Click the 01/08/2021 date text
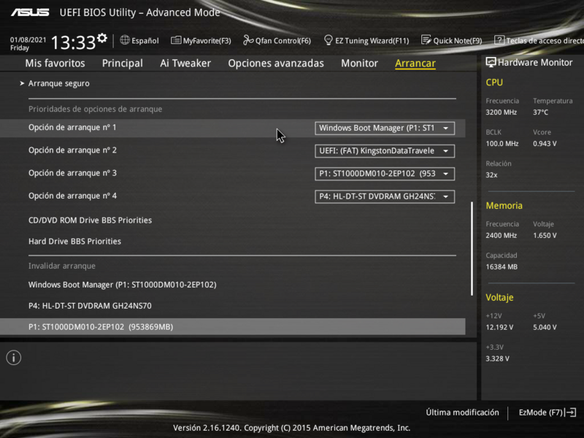584x438 pixels. click(x=28, y=40)
